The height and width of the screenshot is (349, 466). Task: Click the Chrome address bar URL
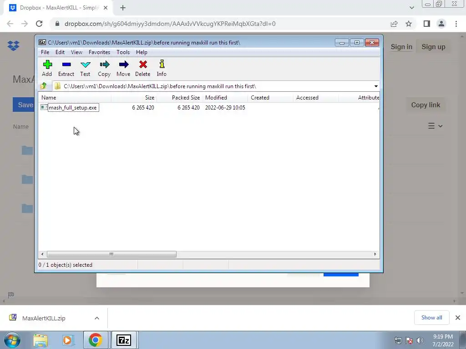tap(170, 24)
